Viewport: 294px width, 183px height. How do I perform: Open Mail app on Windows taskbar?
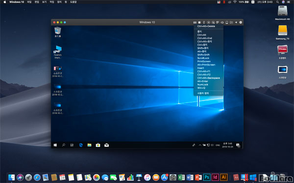[106, 145]
